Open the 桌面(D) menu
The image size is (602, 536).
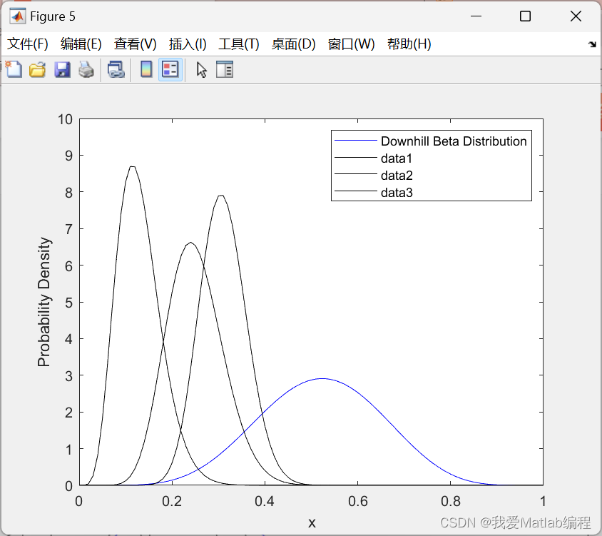(x=293, y=44)
